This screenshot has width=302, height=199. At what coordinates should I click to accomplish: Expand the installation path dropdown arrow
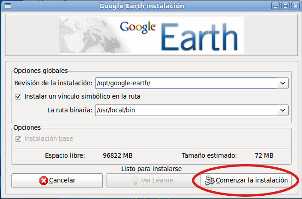[x=283, y=83]
